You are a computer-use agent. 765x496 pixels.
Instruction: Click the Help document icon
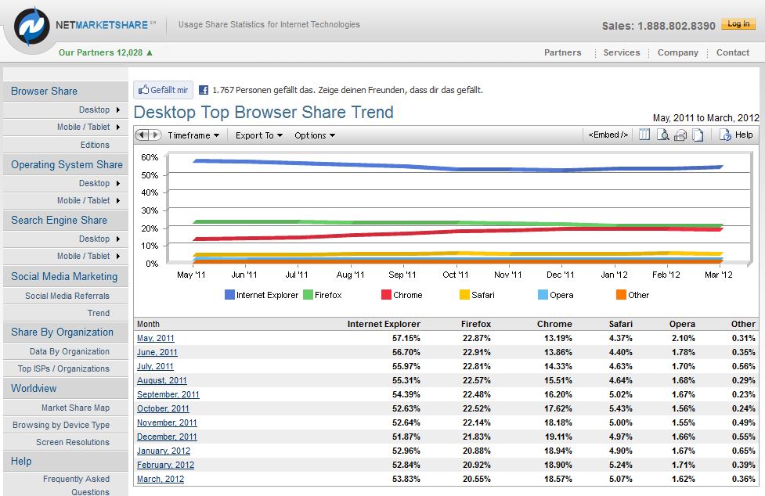[x=725, y=135]
